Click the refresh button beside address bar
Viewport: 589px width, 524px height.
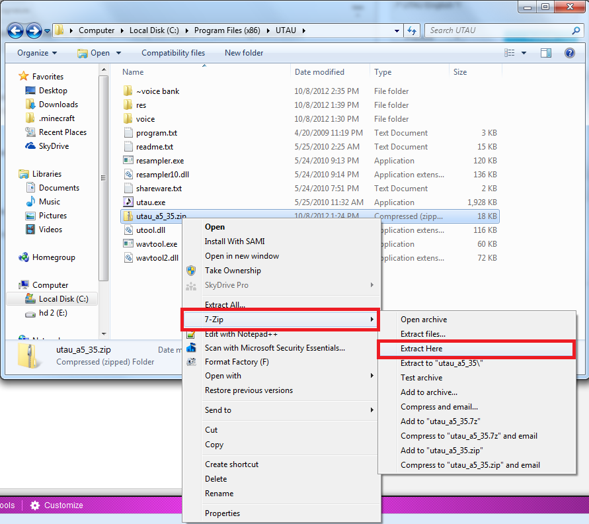click(x=412, y=31)
